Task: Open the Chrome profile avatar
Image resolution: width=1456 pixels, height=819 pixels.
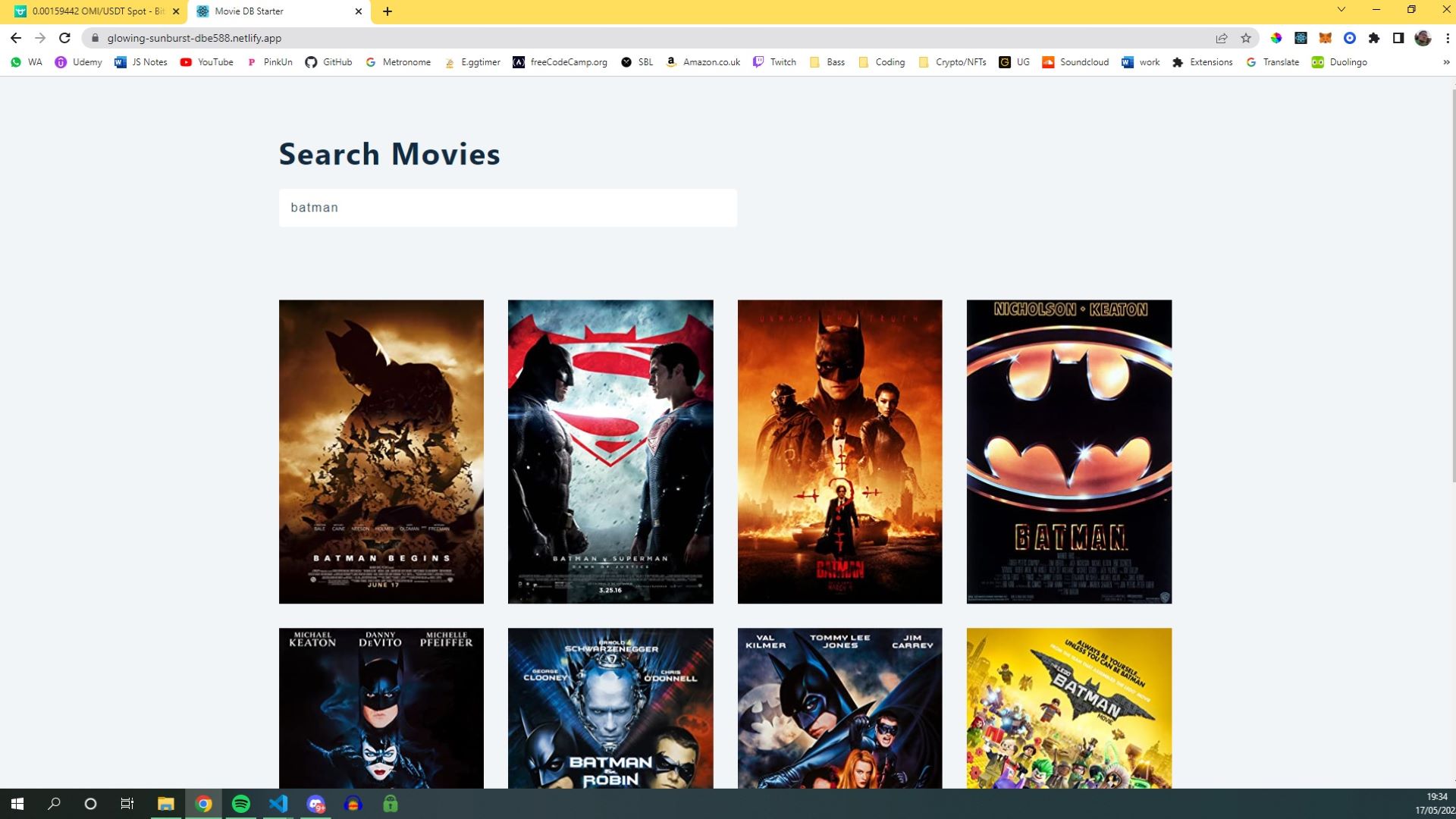Action: coord(1423,38)
